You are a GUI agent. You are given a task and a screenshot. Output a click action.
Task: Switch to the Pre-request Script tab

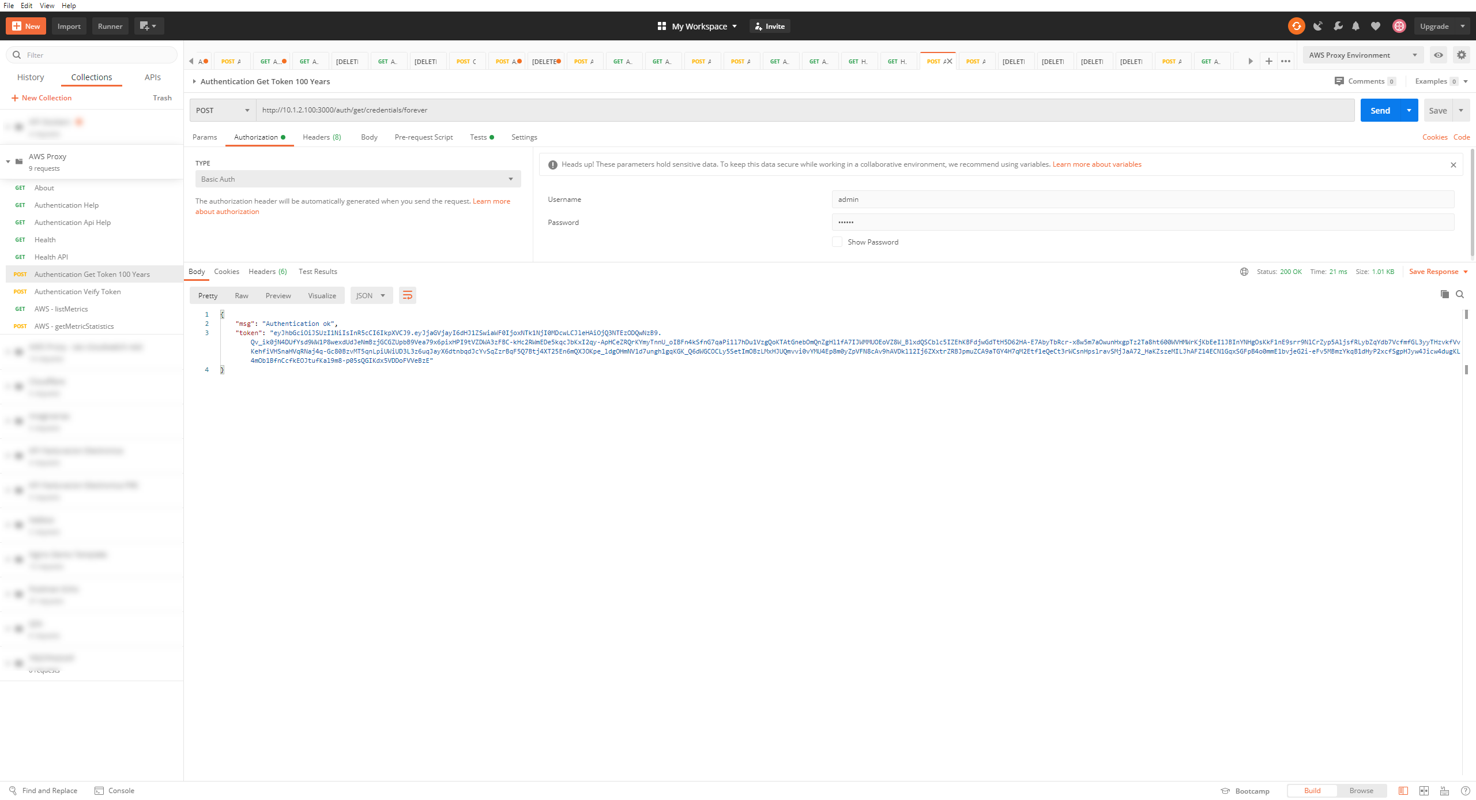click(x=423, y=137)
